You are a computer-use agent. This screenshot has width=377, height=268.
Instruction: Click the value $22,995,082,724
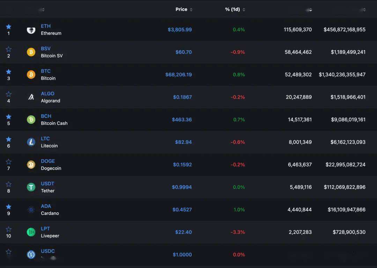(345, 165)
